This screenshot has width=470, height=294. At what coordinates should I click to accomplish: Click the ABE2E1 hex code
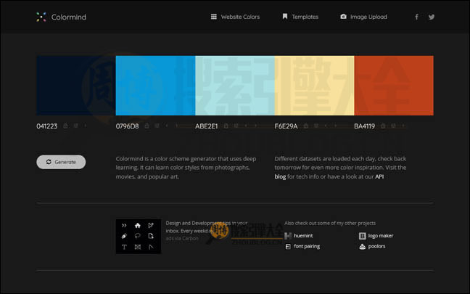point(207,126)
